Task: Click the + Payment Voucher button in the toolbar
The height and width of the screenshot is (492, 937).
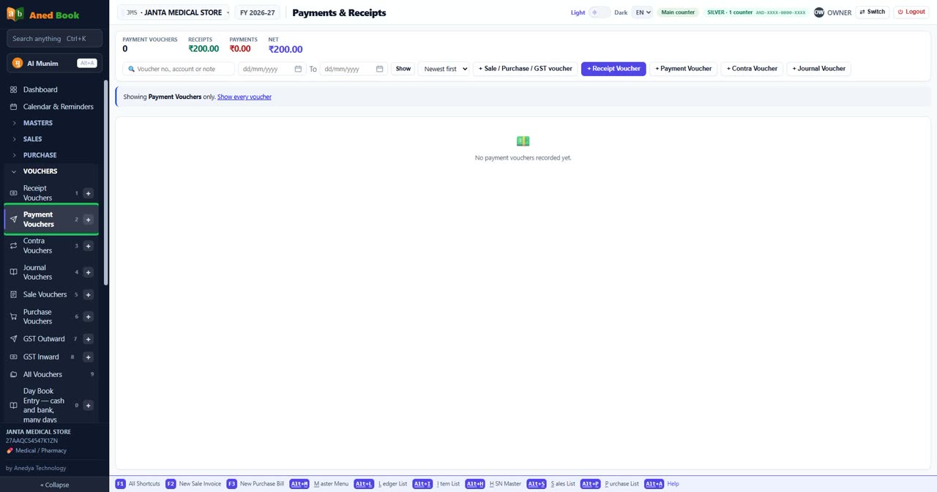Action: [x=684, y=69]
